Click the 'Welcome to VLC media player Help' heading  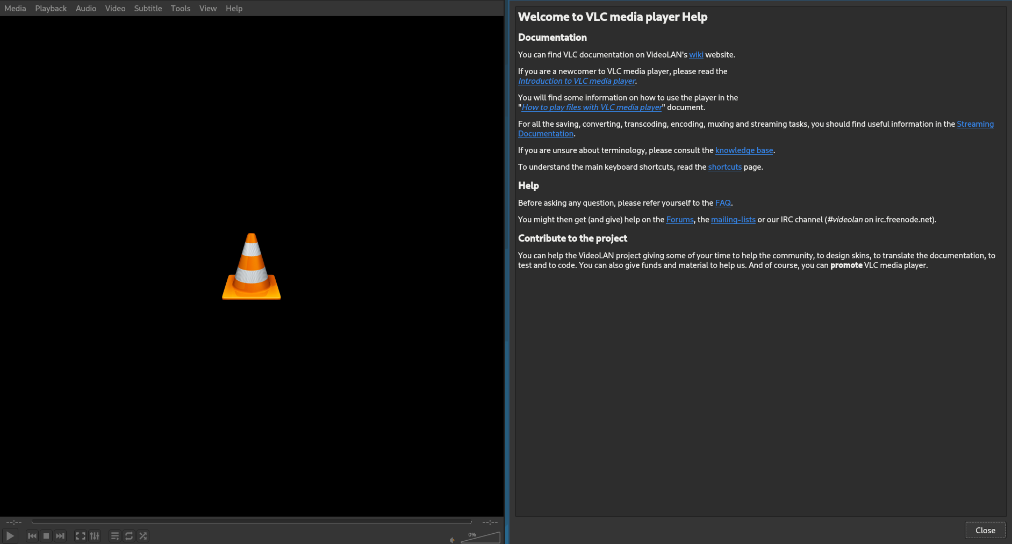click(x=613, y=17)
